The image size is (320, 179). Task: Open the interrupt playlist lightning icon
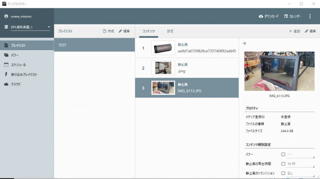point(6,74)
